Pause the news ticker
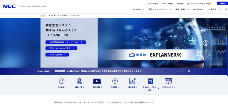This screenshot has width=228, height=104. point(189,71)
